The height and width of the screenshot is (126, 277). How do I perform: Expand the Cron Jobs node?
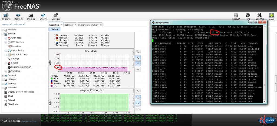coord(6,38)
